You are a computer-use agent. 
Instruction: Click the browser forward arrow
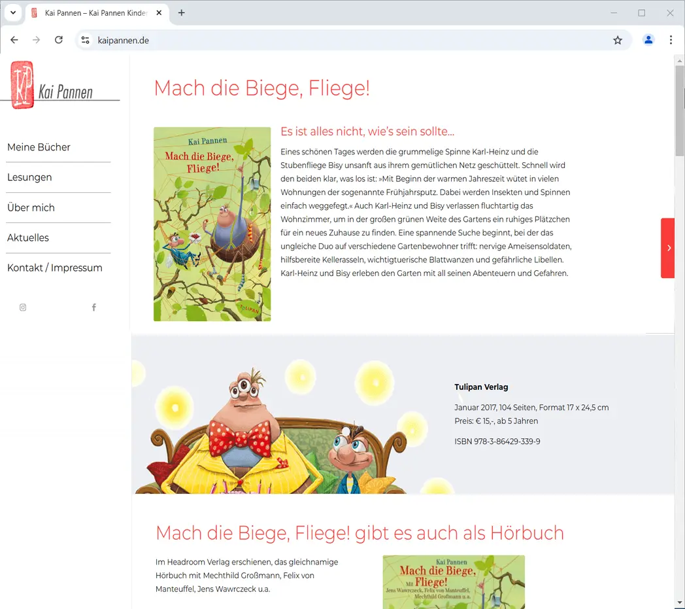click(x=36, y=40)
